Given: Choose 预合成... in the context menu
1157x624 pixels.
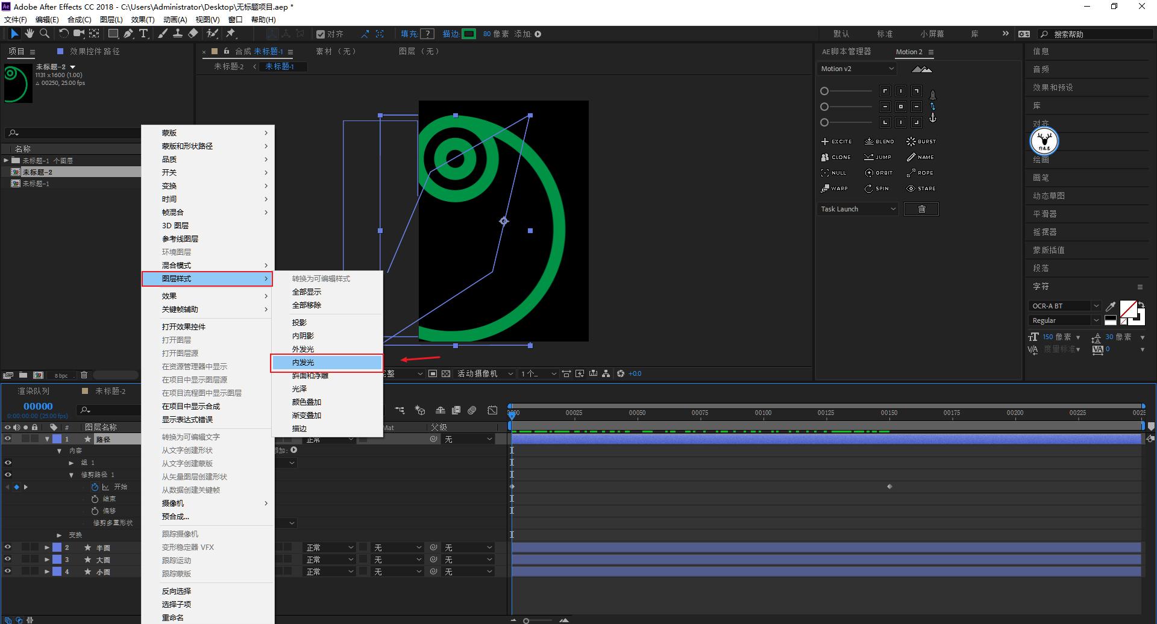Looking at the screenshot, I should [175, 516].
